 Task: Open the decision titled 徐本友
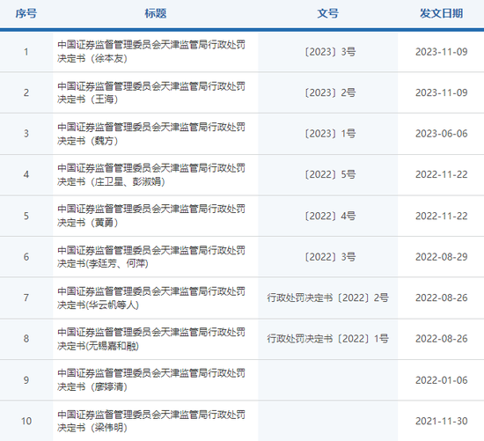(151, 52)
